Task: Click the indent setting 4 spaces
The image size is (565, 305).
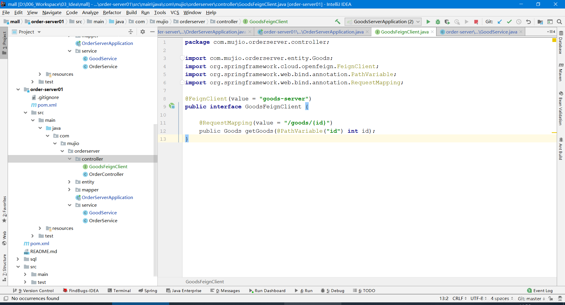Action: click(502, 299)
